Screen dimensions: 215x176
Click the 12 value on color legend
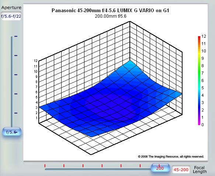pyautogui.click(x=204, y=36)
